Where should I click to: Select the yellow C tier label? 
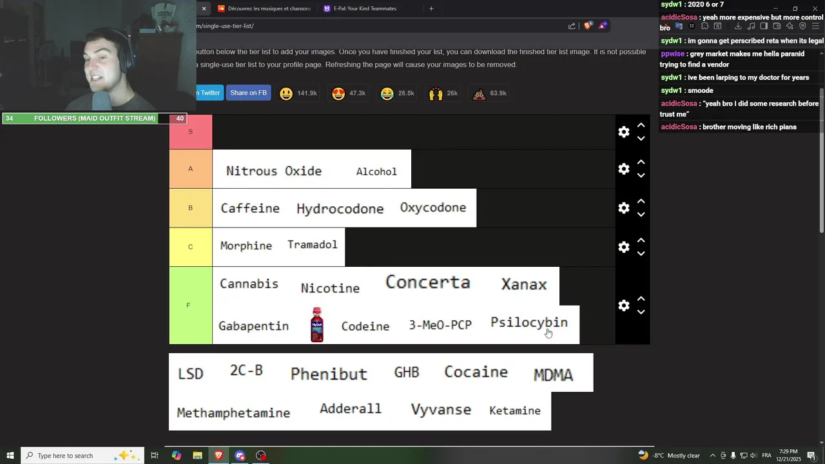tap(191, 247)
